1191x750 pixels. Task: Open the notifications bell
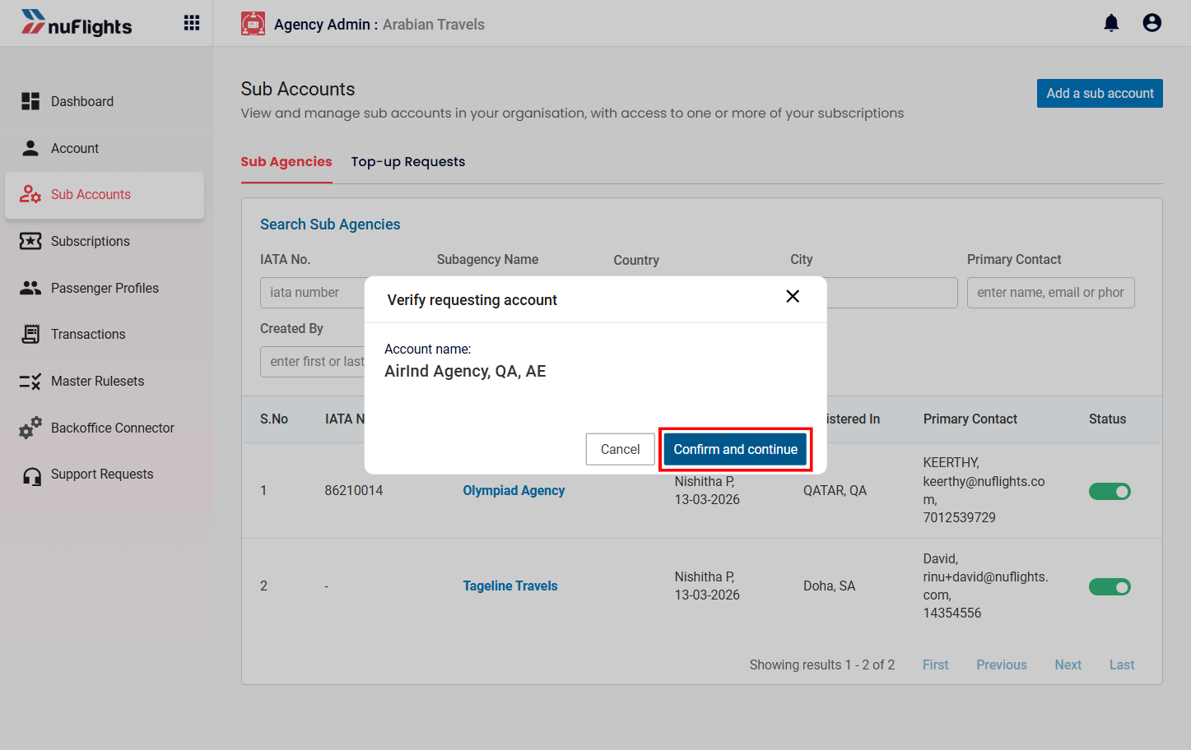(x=1111, y=23)
